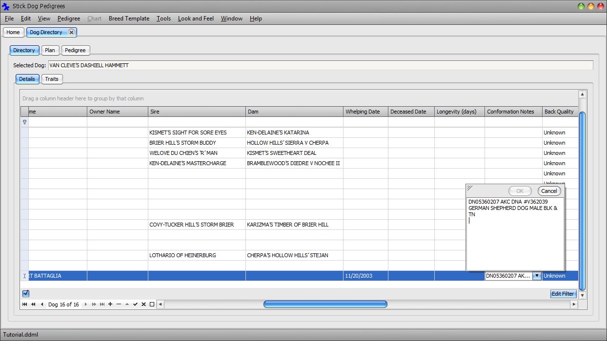Click the popup's resize grip icon
Viewport: 607px width, 341px height.
(x=470, y=188)
